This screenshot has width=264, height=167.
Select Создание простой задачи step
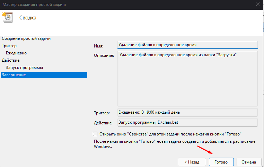point(26,38)
